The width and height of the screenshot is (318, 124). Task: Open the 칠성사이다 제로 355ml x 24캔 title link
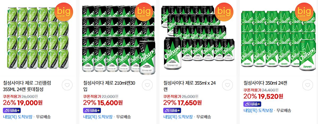point(190,86)
